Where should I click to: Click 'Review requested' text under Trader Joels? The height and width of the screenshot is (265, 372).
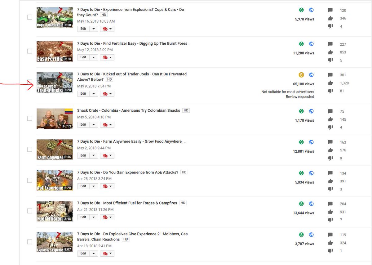pyautogui.click(x=300, y=97)
